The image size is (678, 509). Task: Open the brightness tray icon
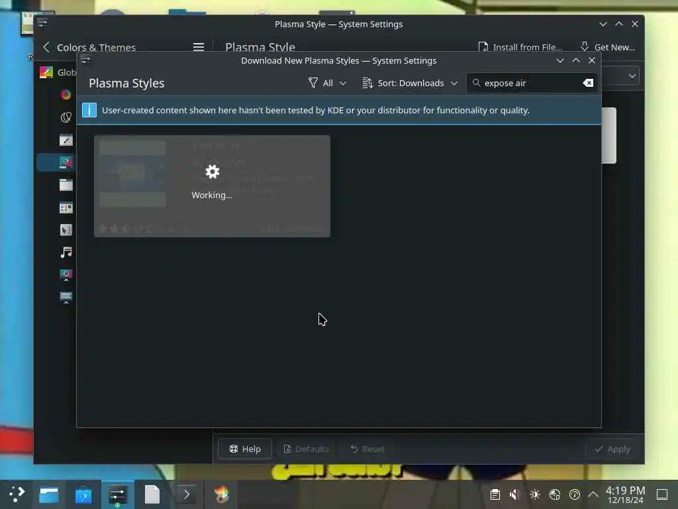(534, 494)
